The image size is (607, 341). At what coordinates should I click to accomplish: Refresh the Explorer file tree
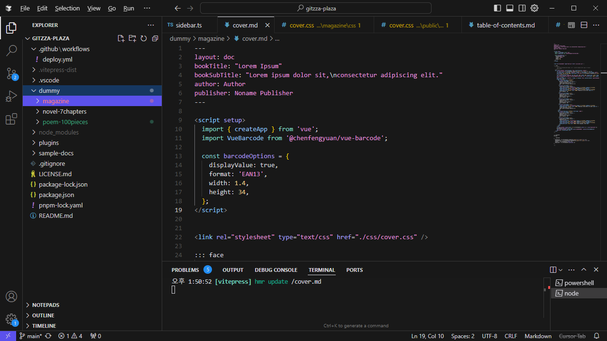tap(144, 38)
